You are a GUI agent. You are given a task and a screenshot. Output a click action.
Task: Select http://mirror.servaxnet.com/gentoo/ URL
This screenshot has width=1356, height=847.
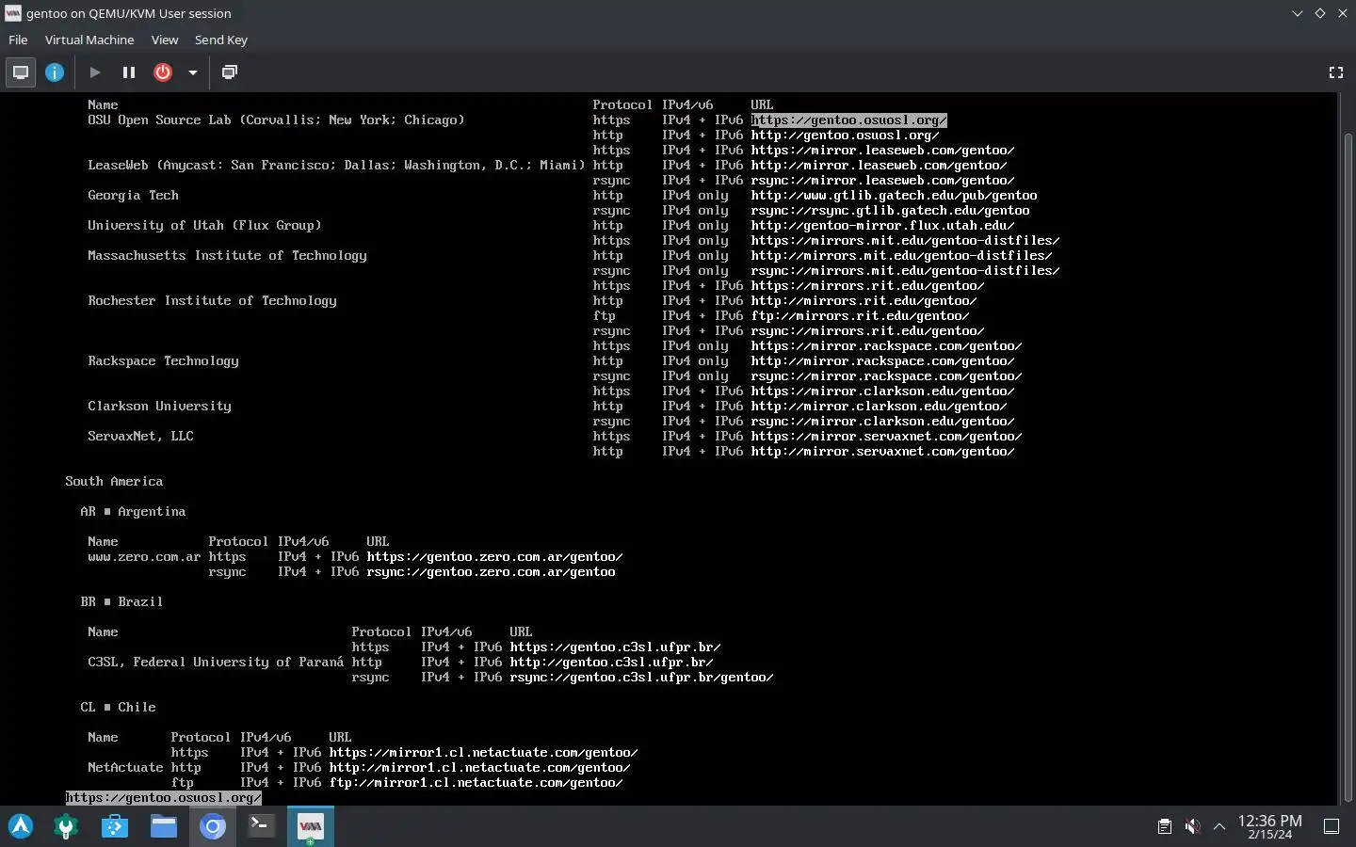[882, 452]
